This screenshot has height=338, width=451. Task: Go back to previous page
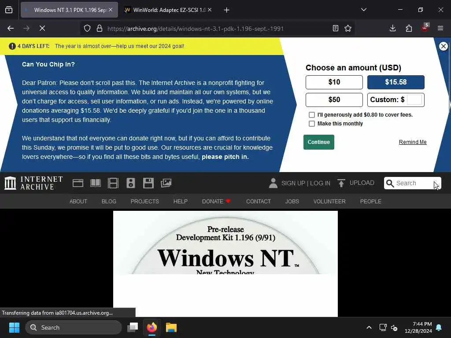click(11, 28)
